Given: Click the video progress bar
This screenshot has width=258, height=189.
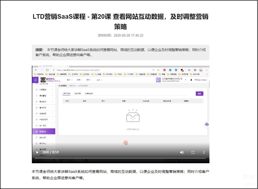Looking at the screenshot, I should point(120,158).
